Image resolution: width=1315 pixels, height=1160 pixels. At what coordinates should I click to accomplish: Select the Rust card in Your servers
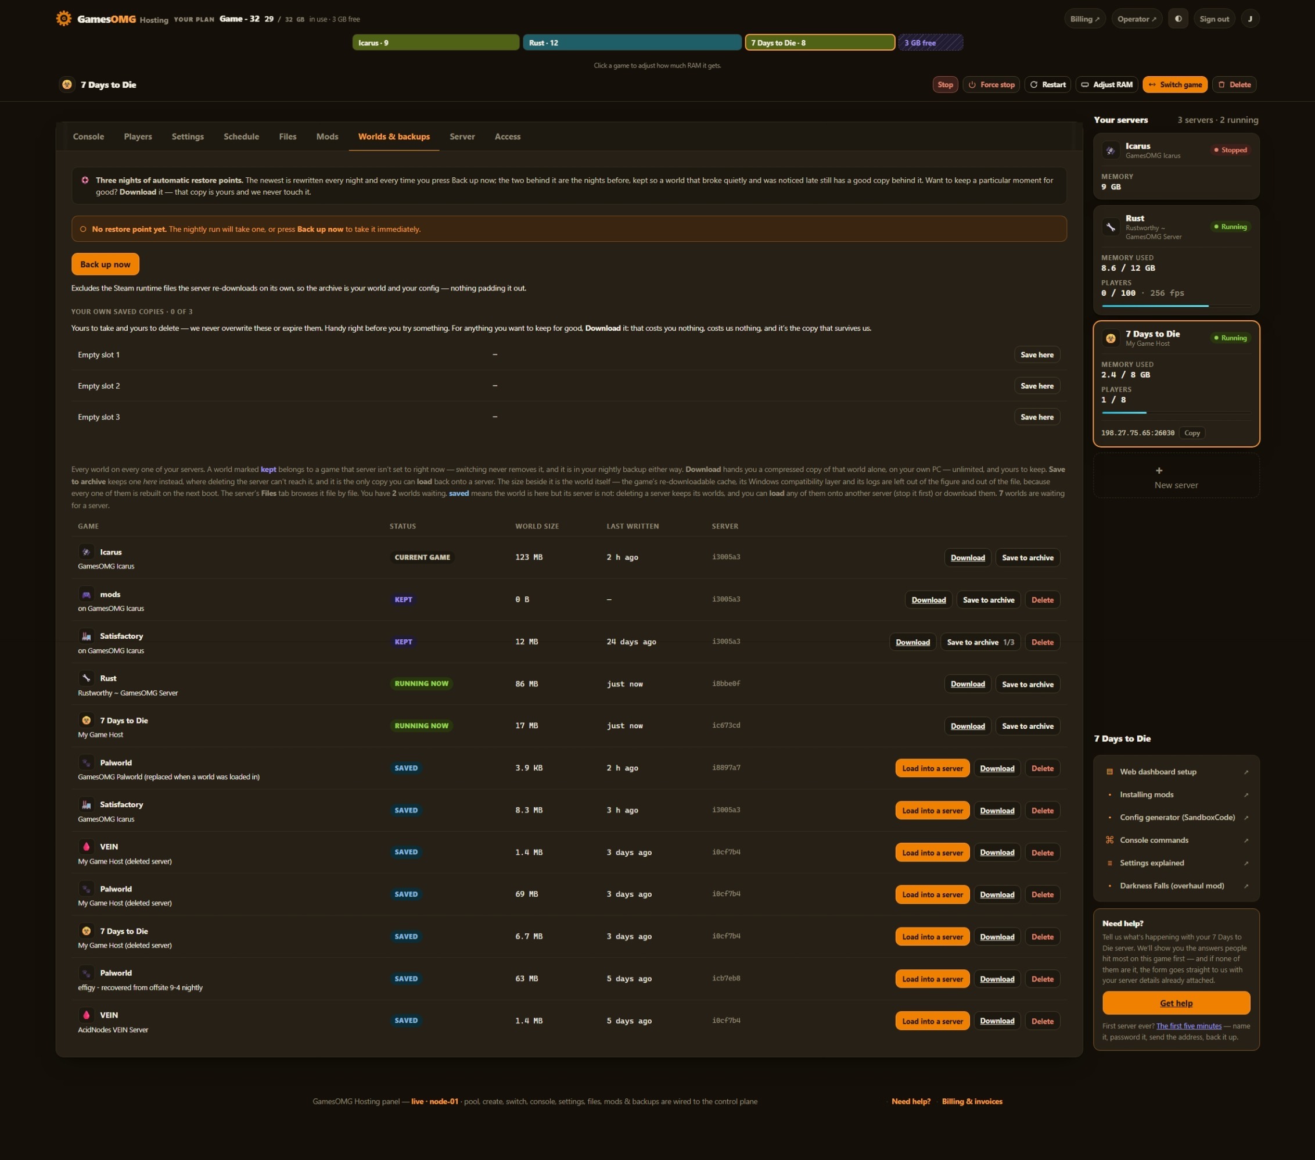pyautogui.click(x=1176, y=260)
